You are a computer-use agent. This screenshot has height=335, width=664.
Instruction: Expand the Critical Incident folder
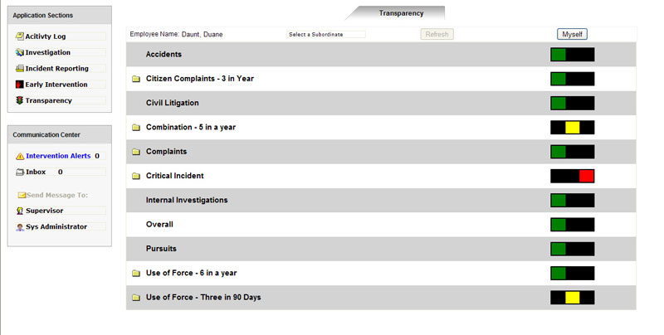click(x=136, y=177)
